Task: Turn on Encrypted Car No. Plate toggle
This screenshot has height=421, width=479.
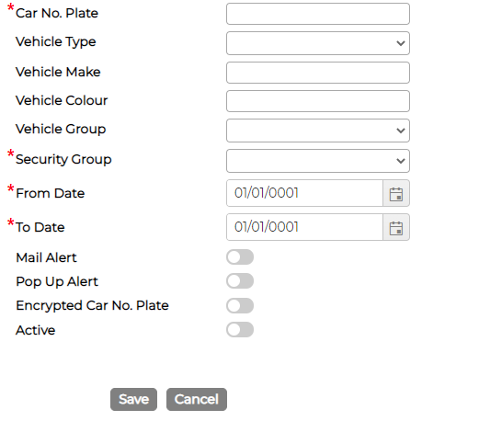Action: (240, 305)
